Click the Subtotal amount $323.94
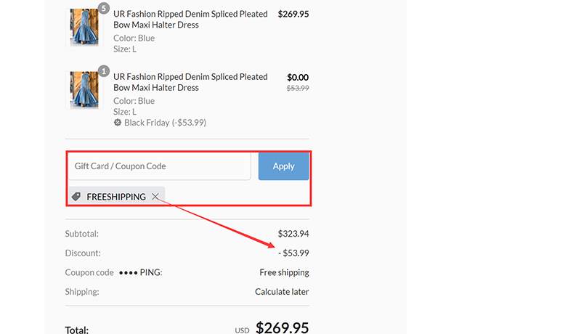This screenshot has width=581, height=334. (x=293, y=234)
